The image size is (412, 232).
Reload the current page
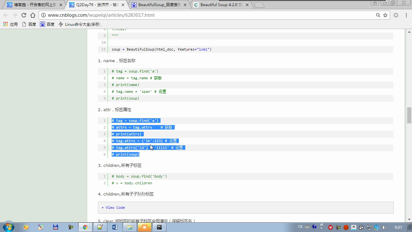coord(23,15)
